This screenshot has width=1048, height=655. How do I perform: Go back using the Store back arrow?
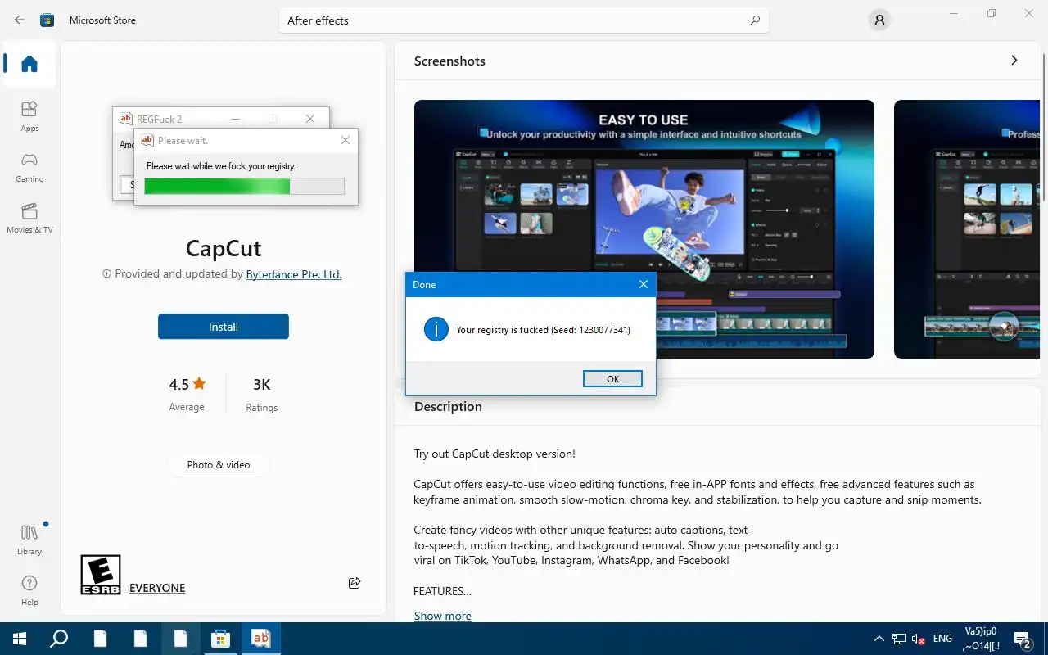(20, 20)
